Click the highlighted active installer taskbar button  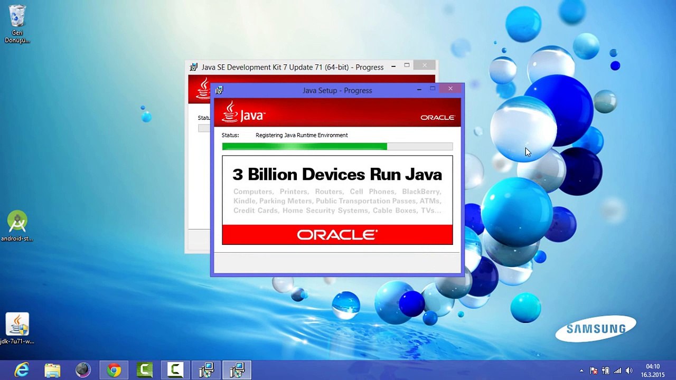[237, 370]
